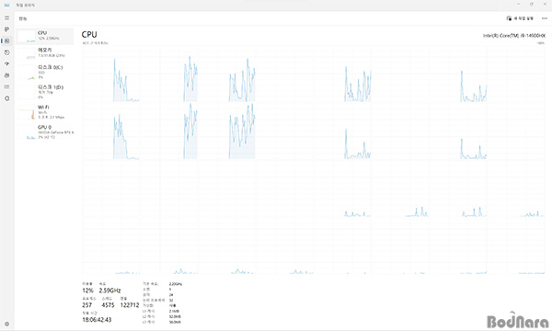Click the first logical processor graph

tap(111, 74)
